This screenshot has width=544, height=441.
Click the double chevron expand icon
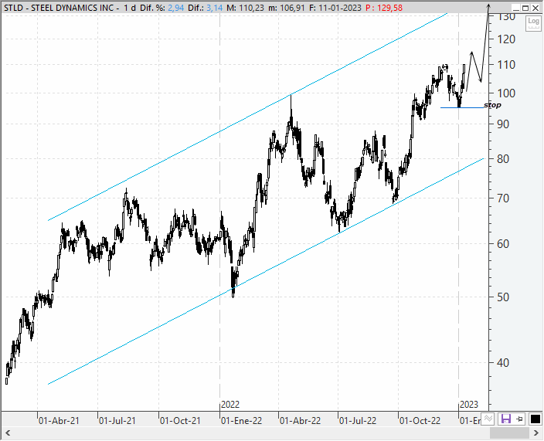[x=488, y=419]
